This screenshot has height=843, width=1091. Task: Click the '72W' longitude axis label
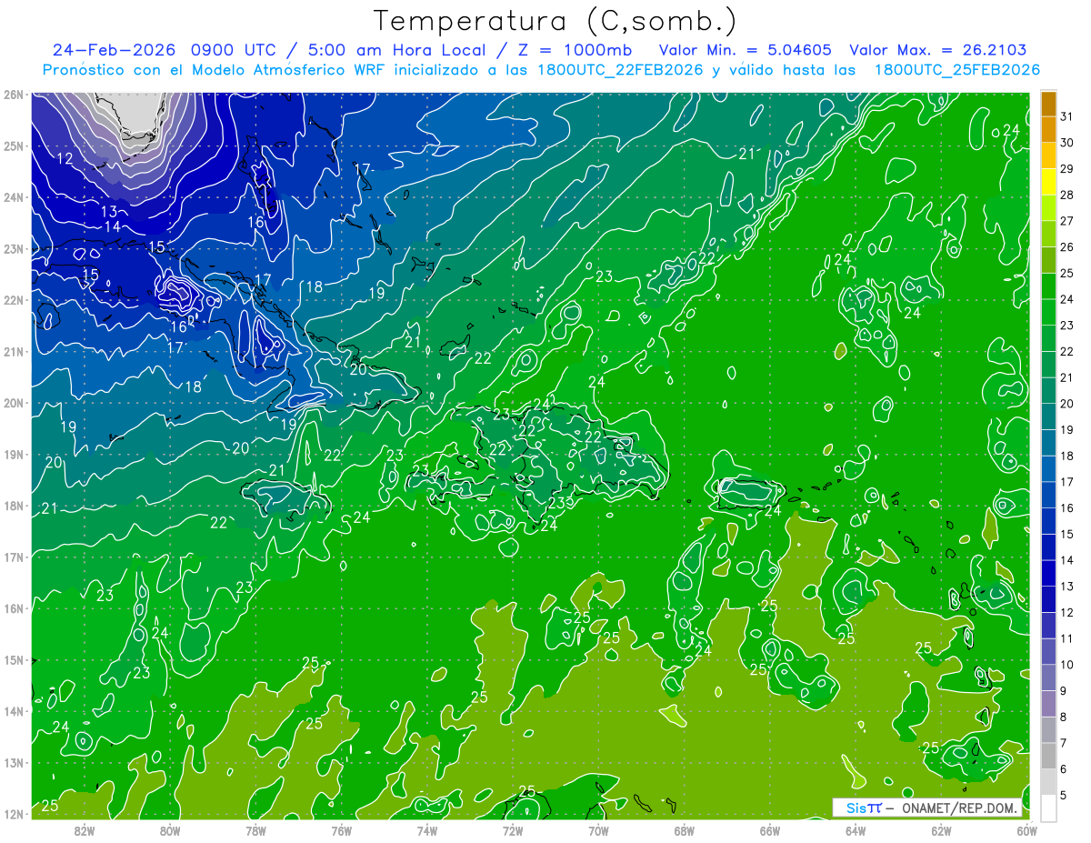pyautogui.click(x=513, y=830)
